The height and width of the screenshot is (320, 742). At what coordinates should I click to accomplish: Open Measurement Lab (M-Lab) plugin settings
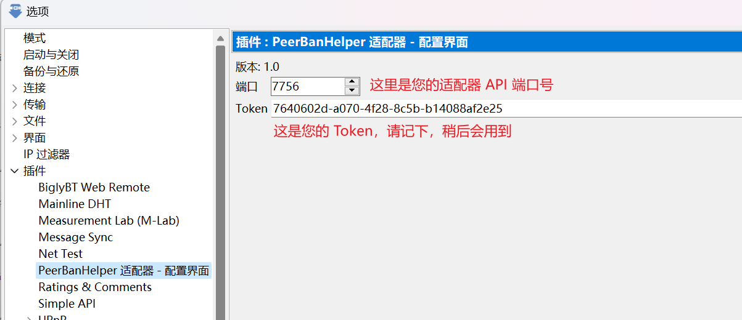[x=109, y=221]
